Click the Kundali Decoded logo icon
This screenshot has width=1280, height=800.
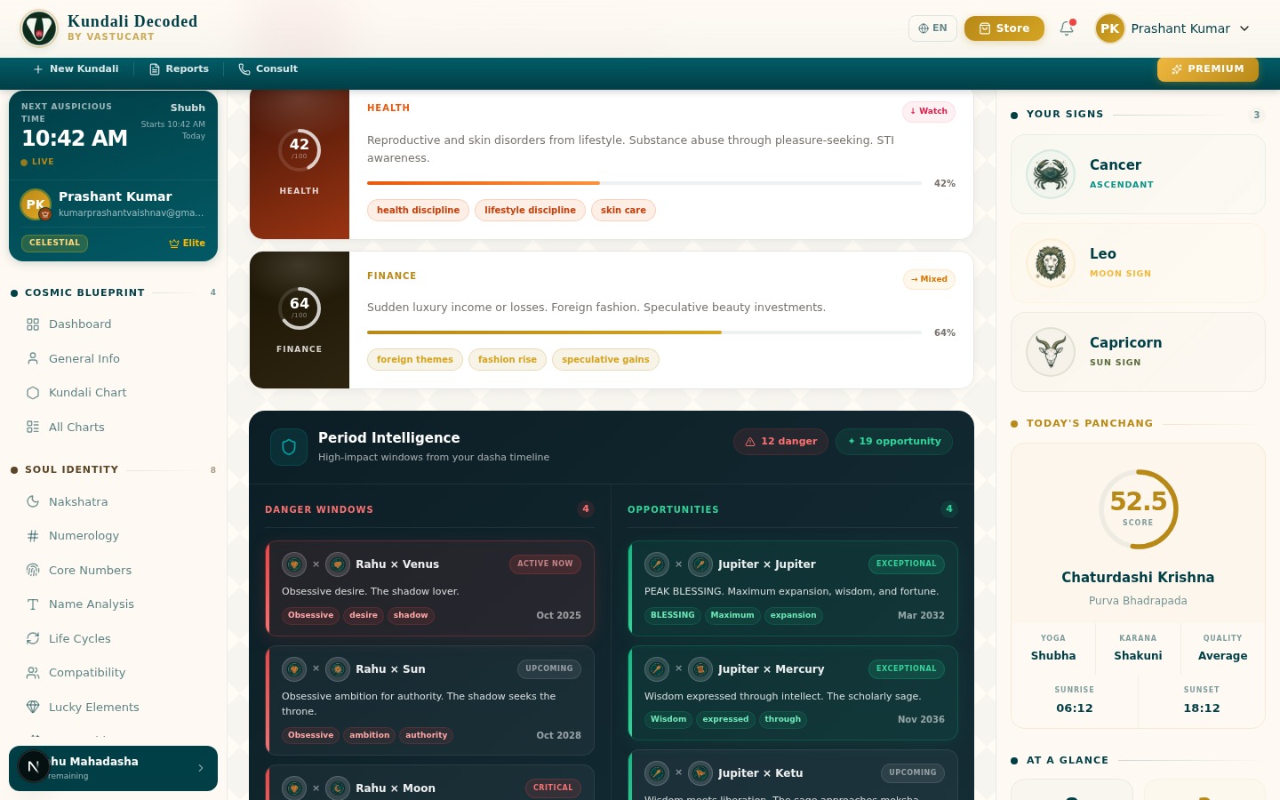click(39, 28)
